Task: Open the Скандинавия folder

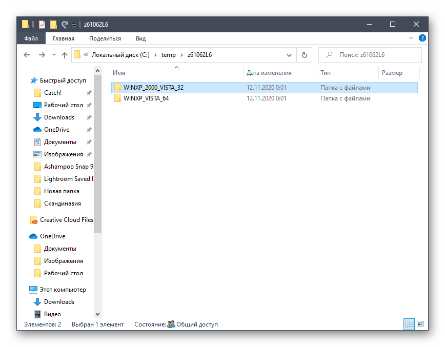Action: 63,203
